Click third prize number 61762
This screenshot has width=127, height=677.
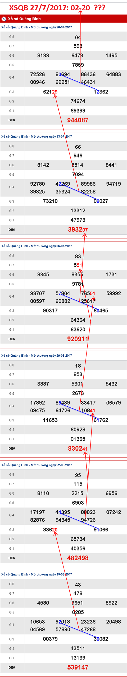(x=101, y=420)
